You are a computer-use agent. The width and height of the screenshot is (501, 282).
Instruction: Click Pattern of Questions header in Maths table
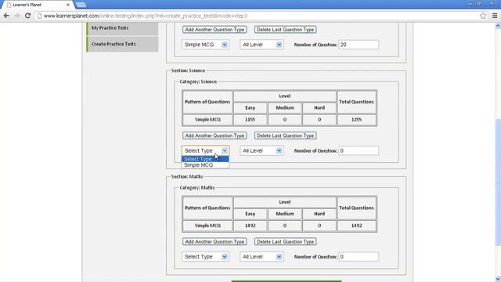207,208
